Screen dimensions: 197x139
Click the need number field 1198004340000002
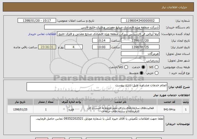140,21
